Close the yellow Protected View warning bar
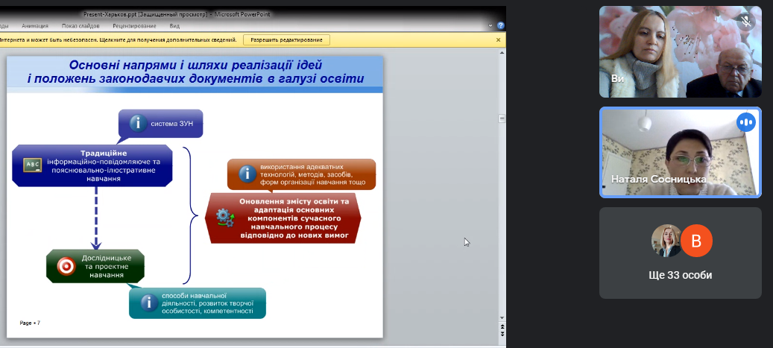This screenshot has height=348, width=773. (x=498, y=40)
